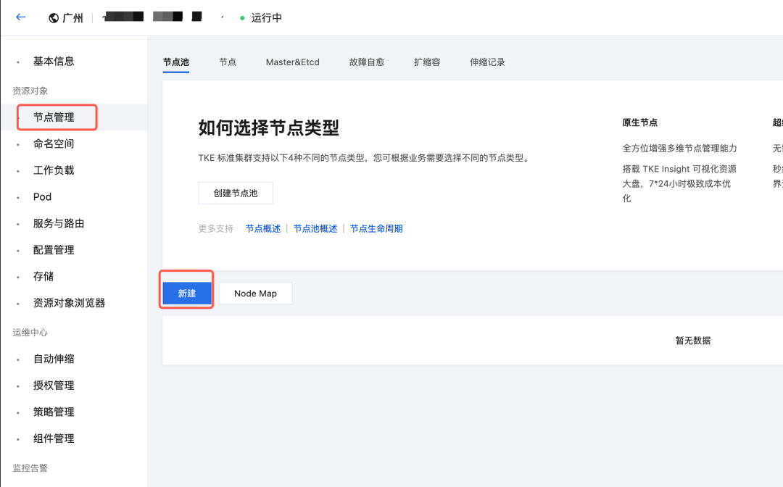This screenshot has width=783, height=487.
Task: Switch to the 节点 tab
Action: tap(228, 62)
